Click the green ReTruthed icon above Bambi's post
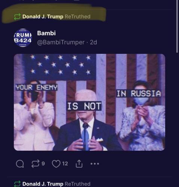 (17, 16)
